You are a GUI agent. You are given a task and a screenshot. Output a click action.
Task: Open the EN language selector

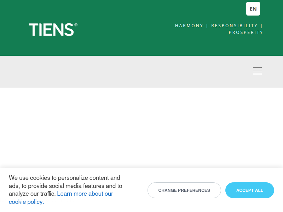tap(253, 8)
